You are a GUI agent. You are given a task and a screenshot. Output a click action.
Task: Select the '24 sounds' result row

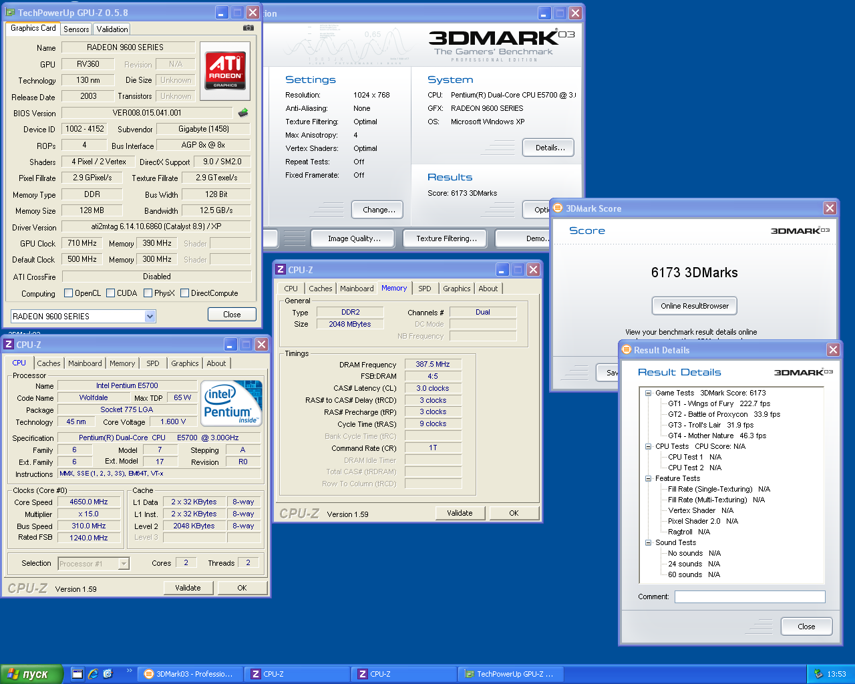pyautogui.click(x=694, y=564)
